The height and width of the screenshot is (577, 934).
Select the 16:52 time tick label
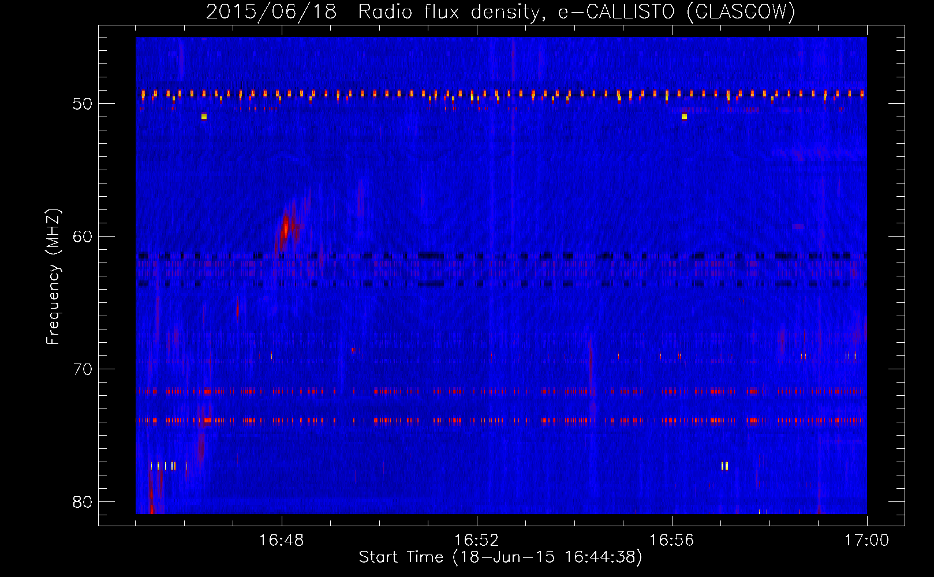click(477, 541)
